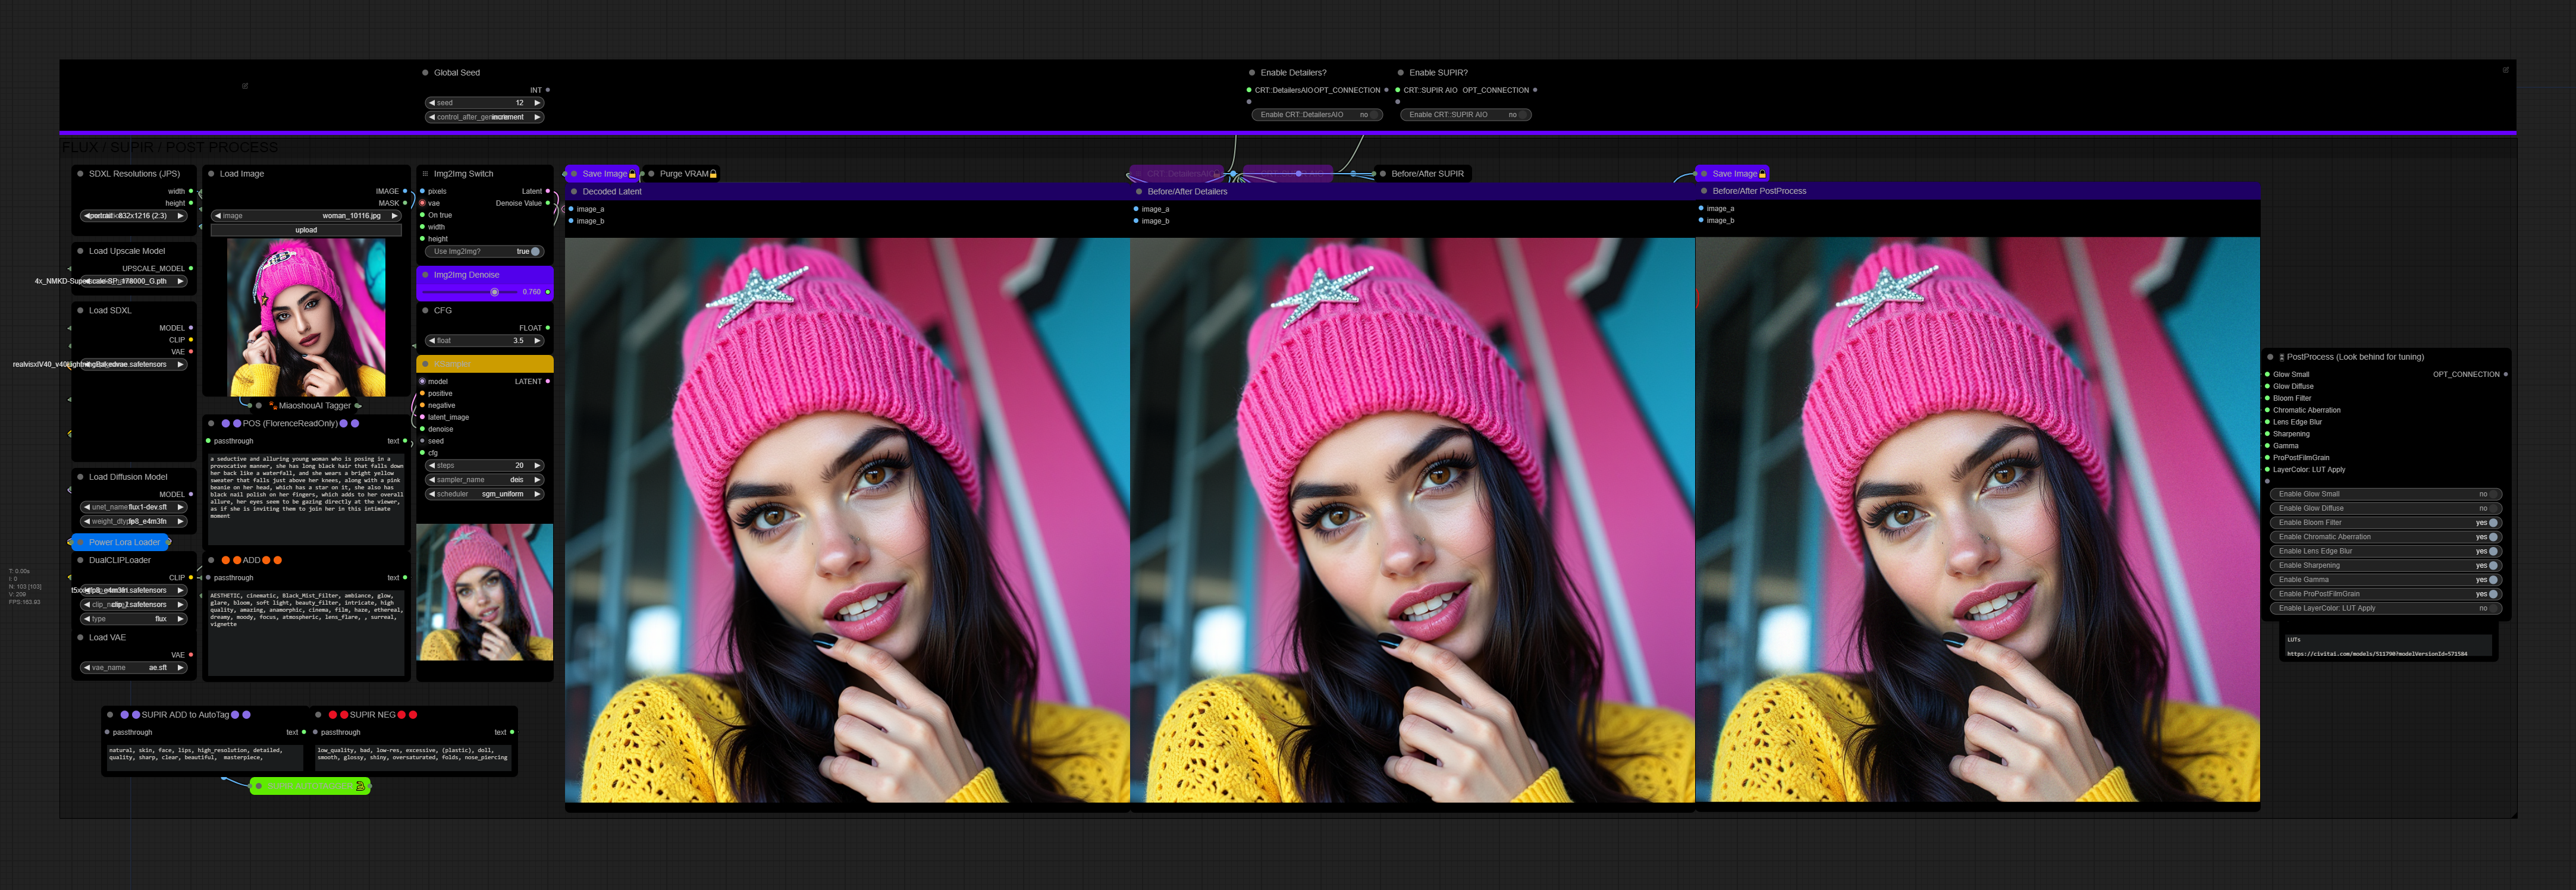
Task: Click the Img2Img Switch grid icon
Action: (425, 174)
